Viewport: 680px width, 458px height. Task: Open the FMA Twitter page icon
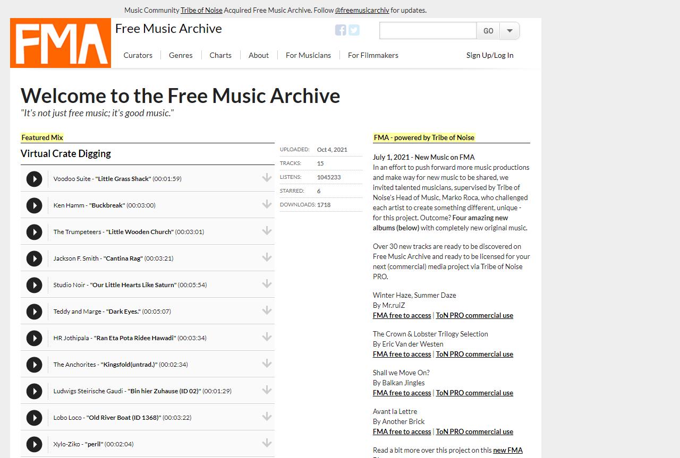coord(354,30)
